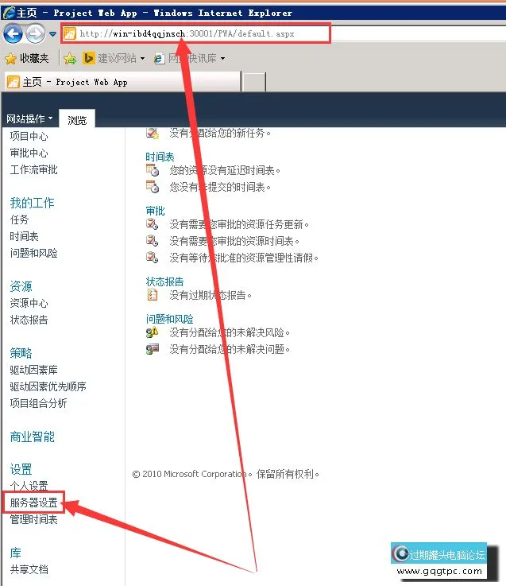This screenshot has width=506, height=586.
Task: Open 项目组合分析 in the sidebar
Action: coord(38,403)
